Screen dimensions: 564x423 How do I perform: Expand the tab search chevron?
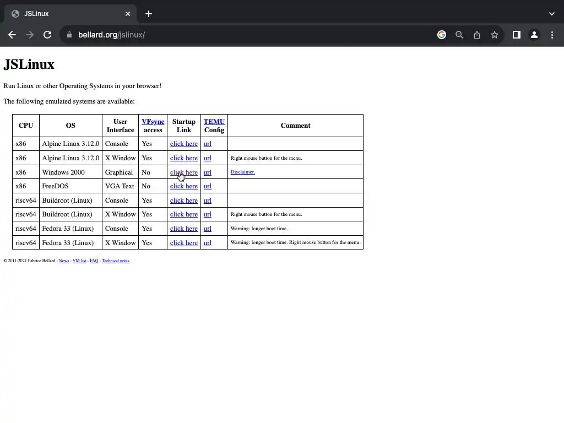tap(552, 14)
